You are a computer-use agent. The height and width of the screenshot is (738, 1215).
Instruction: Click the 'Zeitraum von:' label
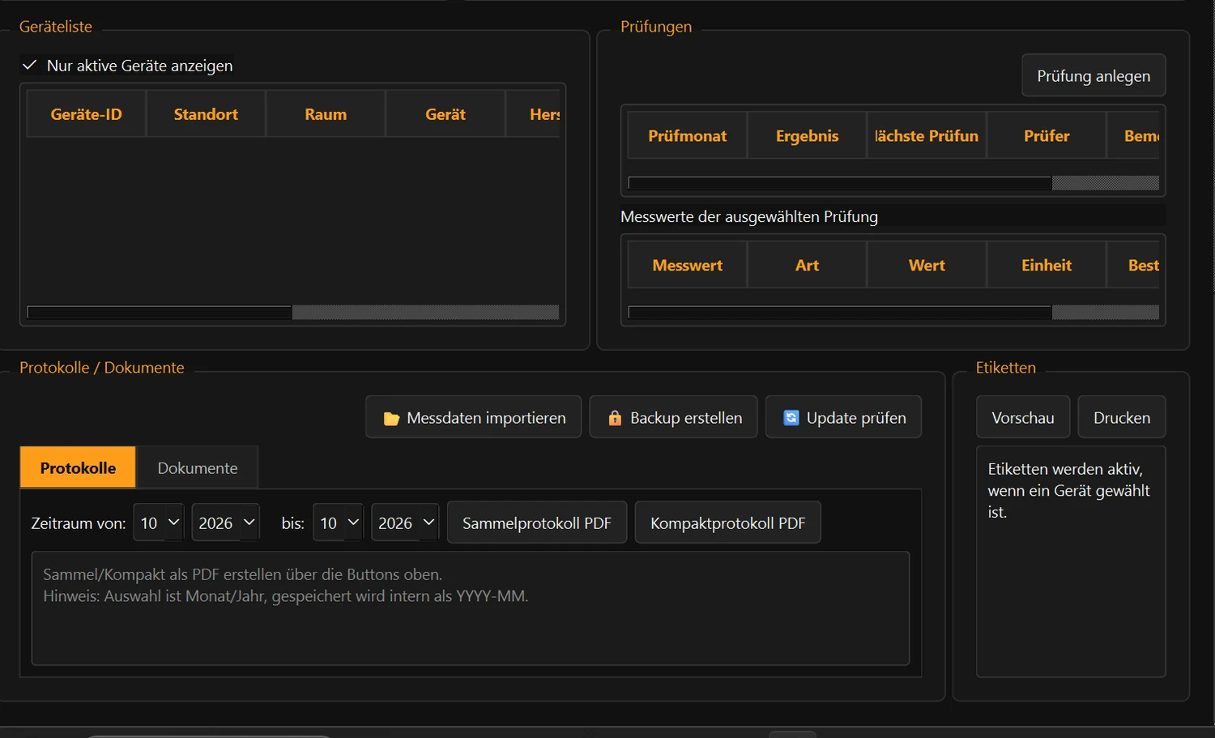point(79,523)
